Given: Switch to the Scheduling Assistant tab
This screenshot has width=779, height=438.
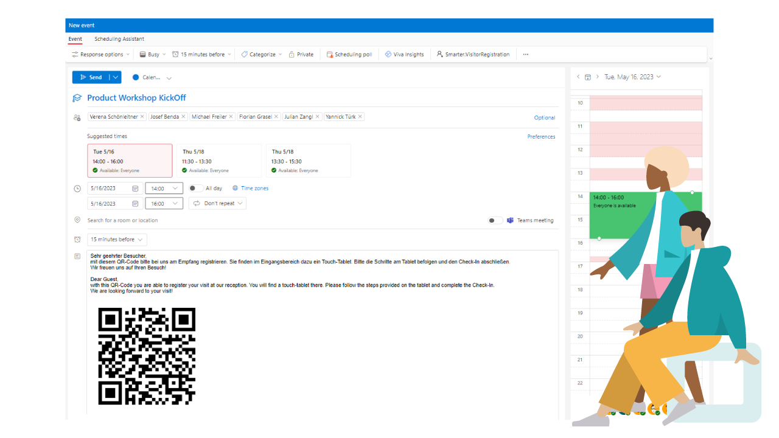Looking at the screenshot, I should 119,39.
